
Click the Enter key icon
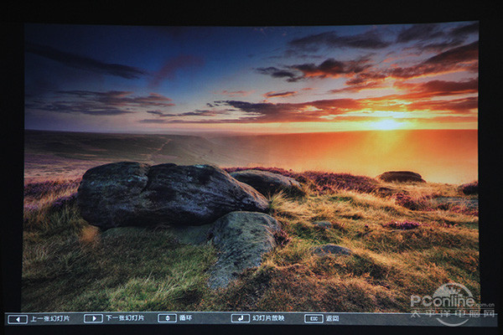coord(240,318)
